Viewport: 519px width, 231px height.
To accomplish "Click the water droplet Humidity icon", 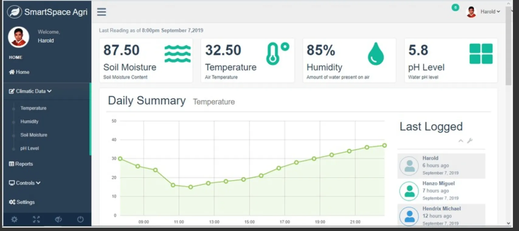I will [376, 54].
